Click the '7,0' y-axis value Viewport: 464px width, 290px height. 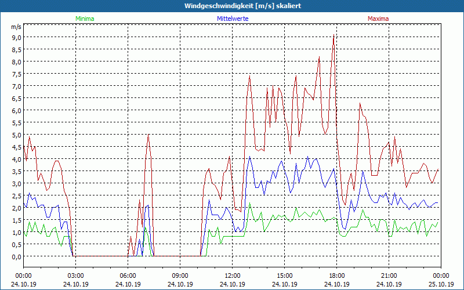click(x=16, y=86)
